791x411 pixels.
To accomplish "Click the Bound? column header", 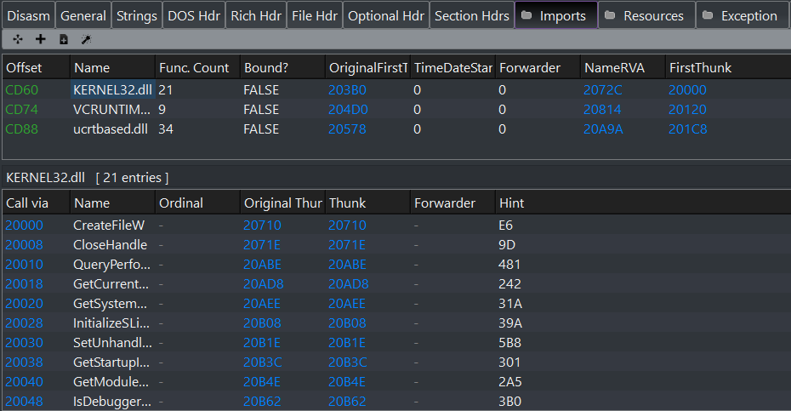I will point(282,68).
